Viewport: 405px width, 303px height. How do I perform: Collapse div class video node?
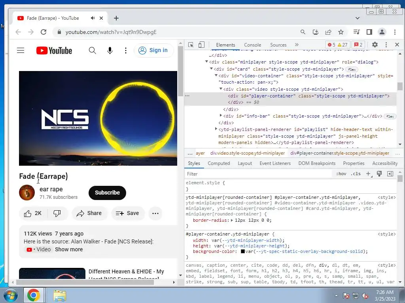point(221,89)
